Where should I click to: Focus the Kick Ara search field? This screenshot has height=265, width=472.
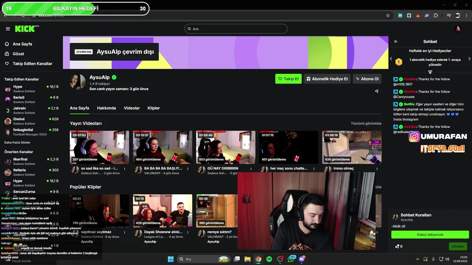coord(236,29)
